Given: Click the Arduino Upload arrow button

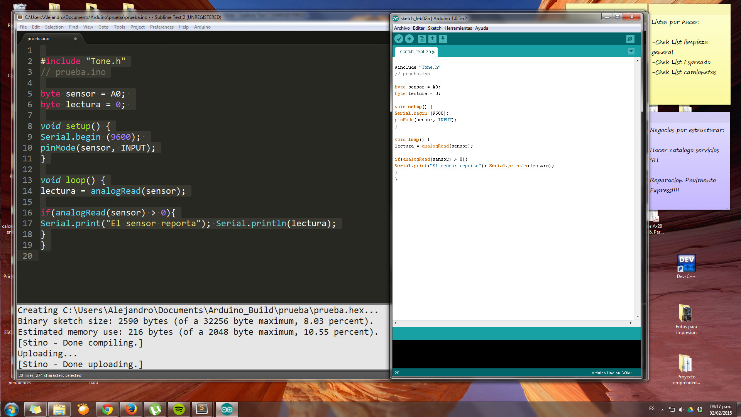Looking at the screenshot, I should pyautogui.click(x=409, y=39).
